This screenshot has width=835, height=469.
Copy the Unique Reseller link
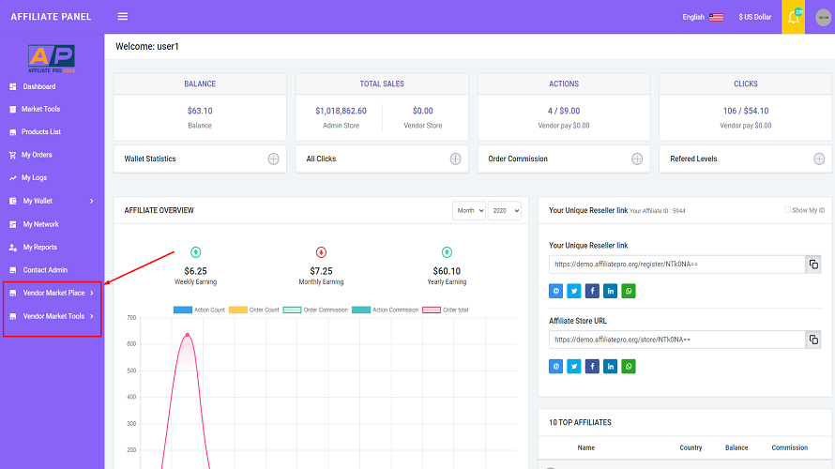(x=813, y=264)
